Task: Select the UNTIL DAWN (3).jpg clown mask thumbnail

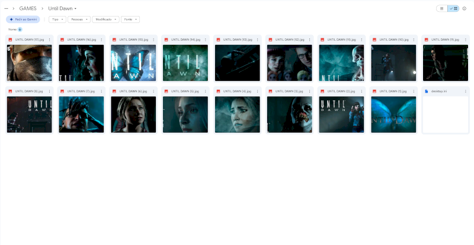Action: point(289,115)
